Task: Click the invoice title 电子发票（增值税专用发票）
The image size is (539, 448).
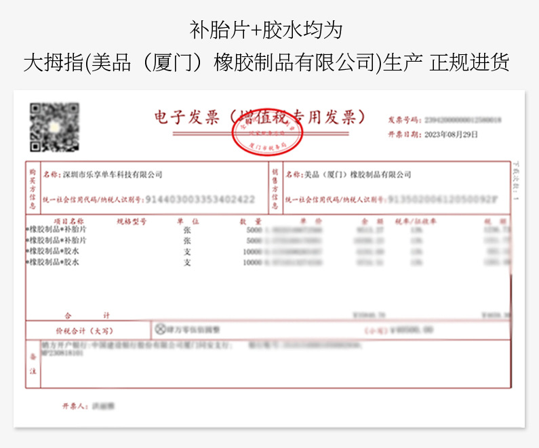Action: (260, 117)
